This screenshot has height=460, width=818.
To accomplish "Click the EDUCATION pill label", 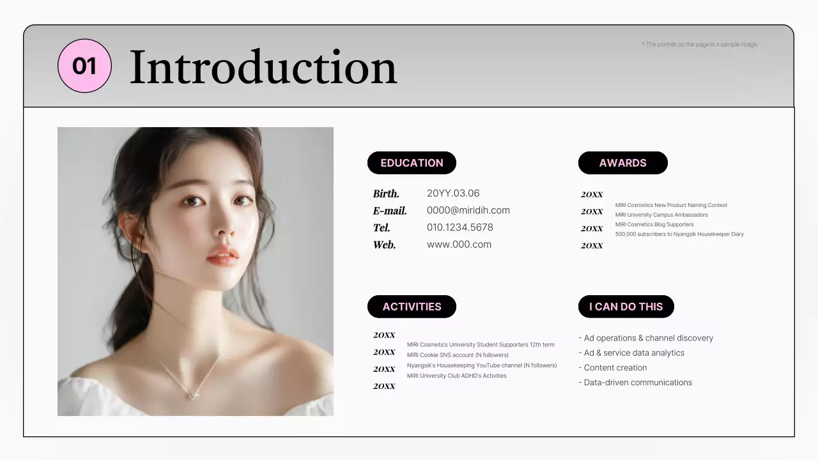I will click(412, 163).
